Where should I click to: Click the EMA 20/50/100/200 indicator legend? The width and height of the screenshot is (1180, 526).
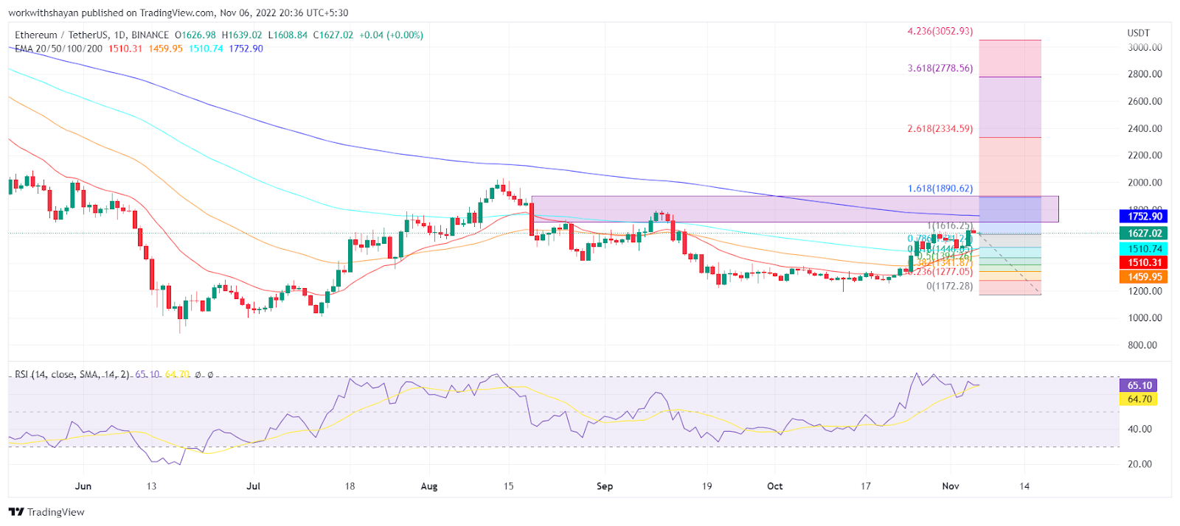coord(59,49)
